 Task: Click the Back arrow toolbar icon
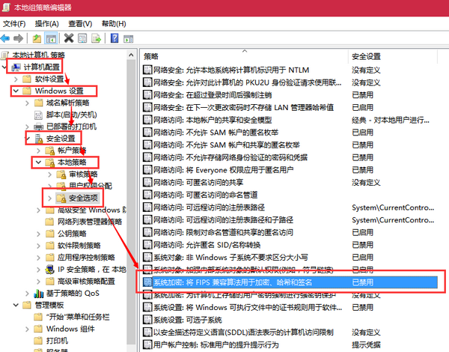coord(5,38)
